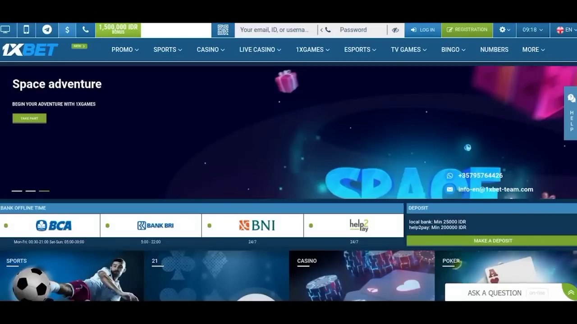Click the MAKE A DEPOSIT button
577x324 pixels.
pyautogui.click(x=492, y=241)
